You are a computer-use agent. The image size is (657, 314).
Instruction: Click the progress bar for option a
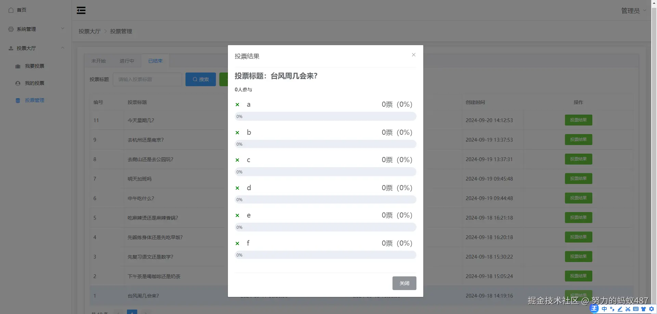point(325,117)
